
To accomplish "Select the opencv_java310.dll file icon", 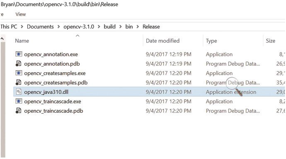I will [x=19, y=92].
